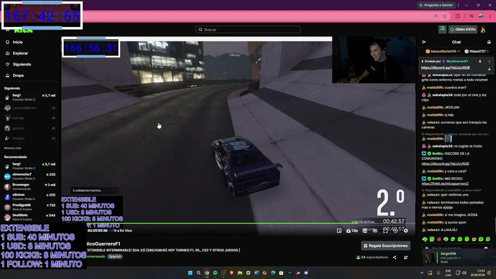Open Siguiendo in the sidebar
The image size is (496, 279).
click(22, 64)
